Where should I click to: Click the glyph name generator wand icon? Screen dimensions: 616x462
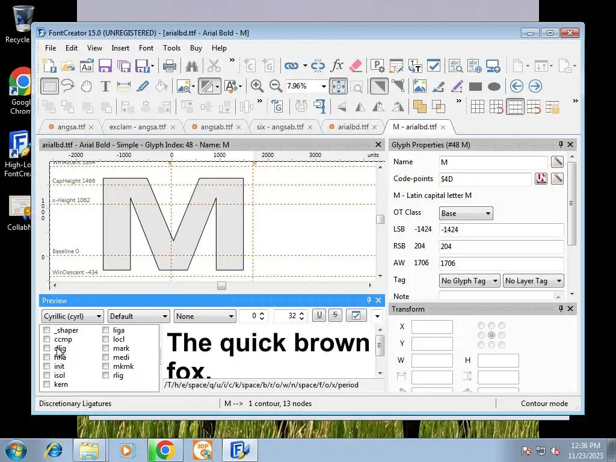[557, 162]
